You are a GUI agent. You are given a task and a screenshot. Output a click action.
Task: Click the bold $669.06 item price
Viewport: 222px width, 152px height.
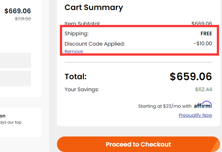pyautogui.click(x=18, y=11)
